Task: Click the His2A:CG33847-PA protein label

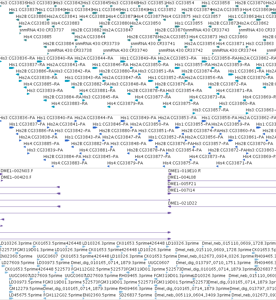Action: point(122,137)
